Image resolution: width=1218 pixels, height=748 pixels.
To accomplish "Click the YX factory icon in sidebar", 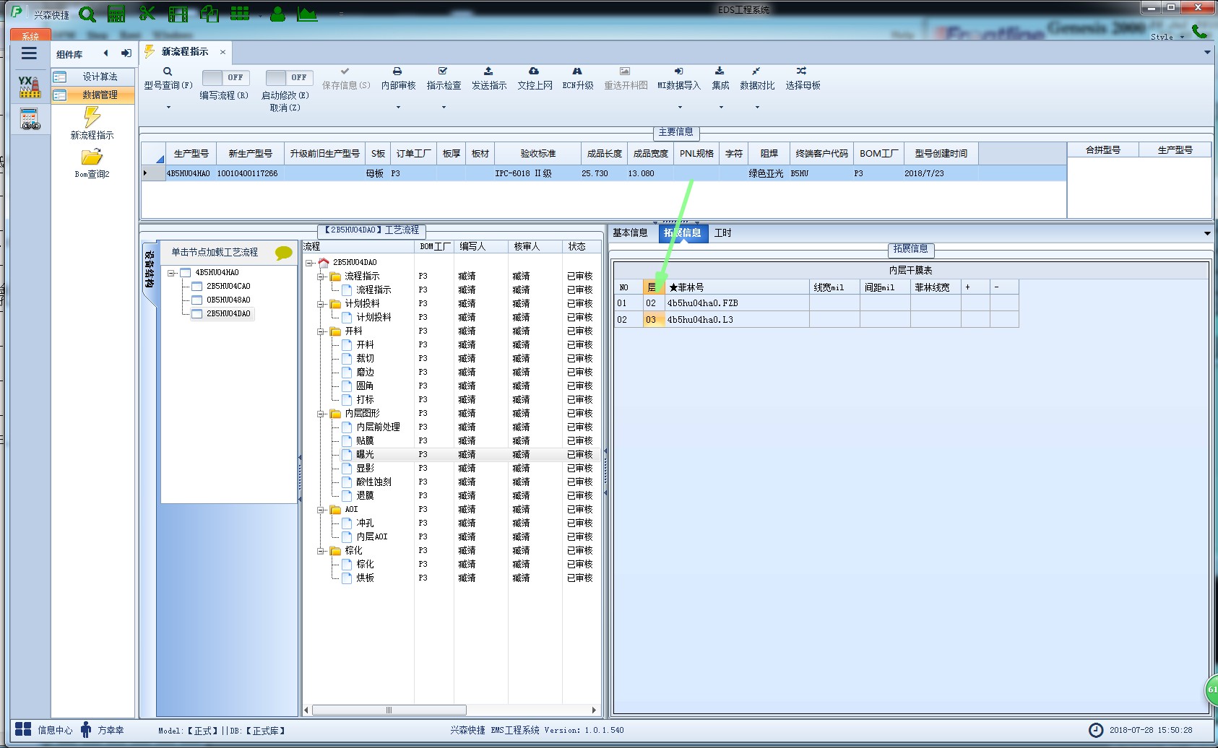I will [30, 87].
